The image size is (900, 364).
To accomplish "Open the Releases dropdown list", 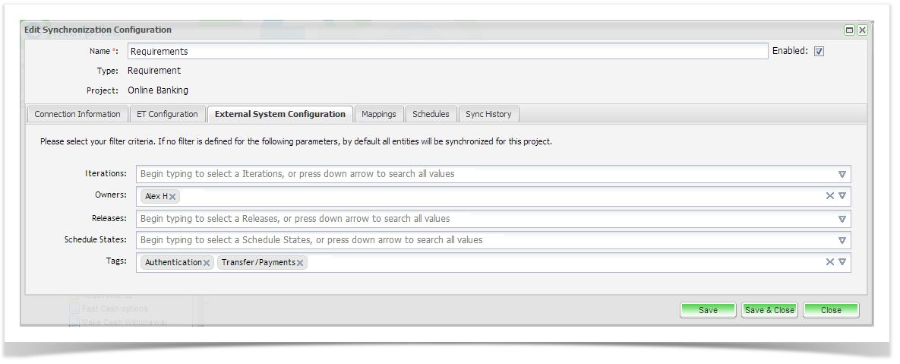I will point(842,219).
